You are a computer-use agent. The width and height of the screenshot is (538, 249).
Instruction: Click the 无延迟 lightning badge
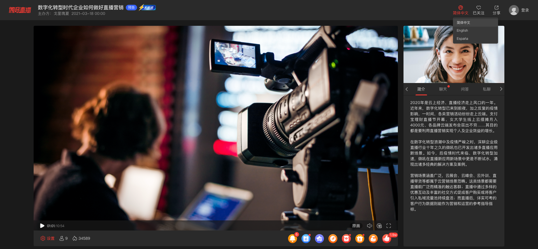point(147,8)
